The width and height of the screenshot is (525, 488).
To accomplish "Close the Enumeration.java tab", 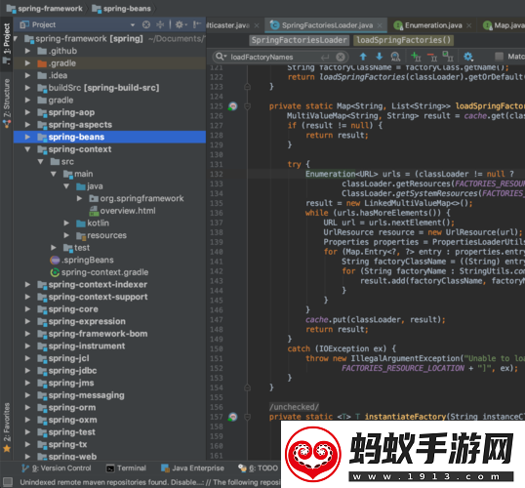I will point(468,25).
